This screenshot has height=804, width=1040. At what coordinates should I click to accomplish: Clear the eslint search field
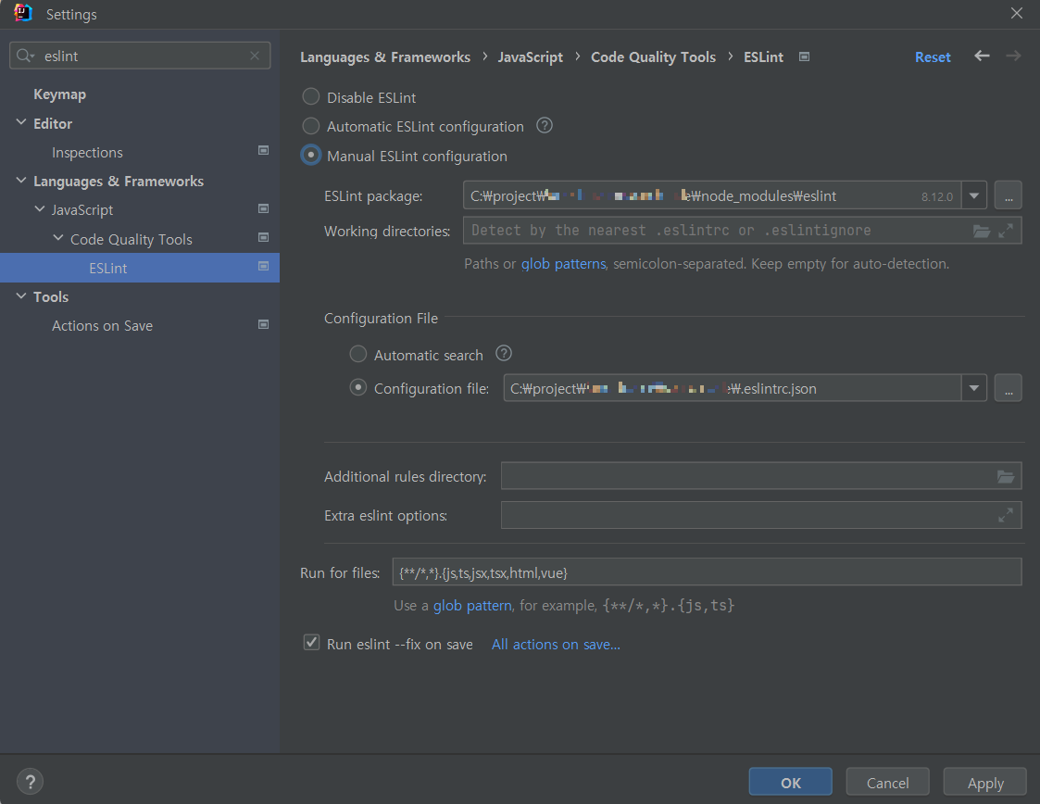[255, 56]
